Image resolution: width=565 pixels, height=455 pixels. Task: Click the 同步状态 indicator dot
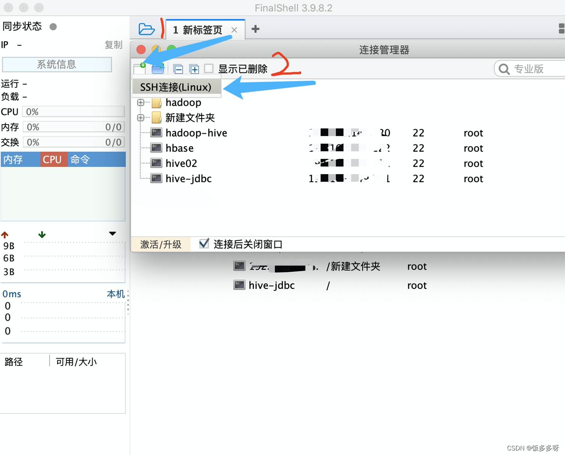coord(53,27)
